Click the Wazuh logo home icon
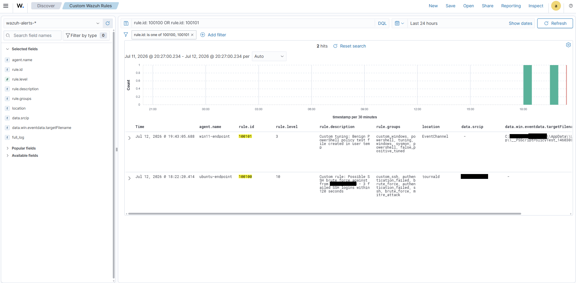Screen dimensions: 576x283 20,6
